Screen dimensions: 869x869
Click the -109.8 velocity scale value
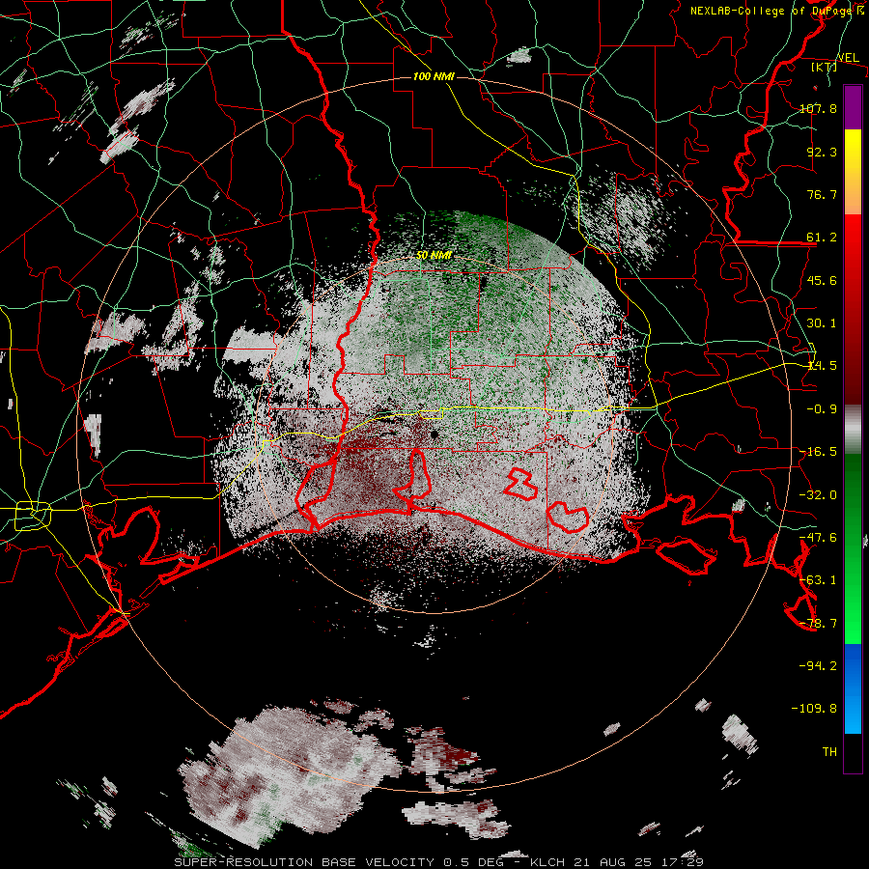point(814,709)
